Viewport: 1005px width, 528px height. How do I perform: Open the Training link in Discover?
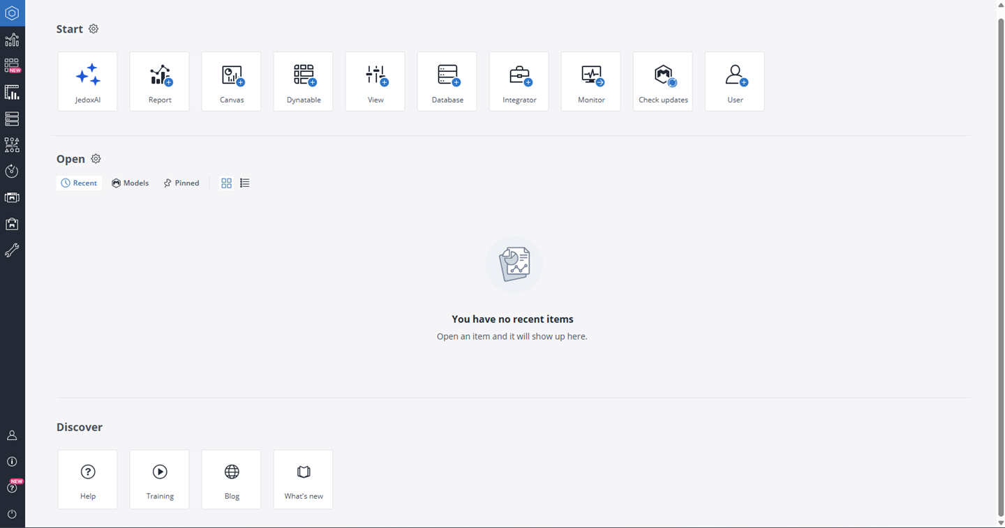point(160,480)
